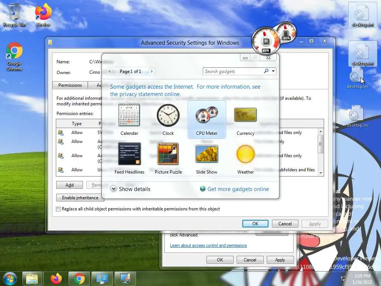Select the Calendar gadget
381x286 pixels.
pos(129,120)
